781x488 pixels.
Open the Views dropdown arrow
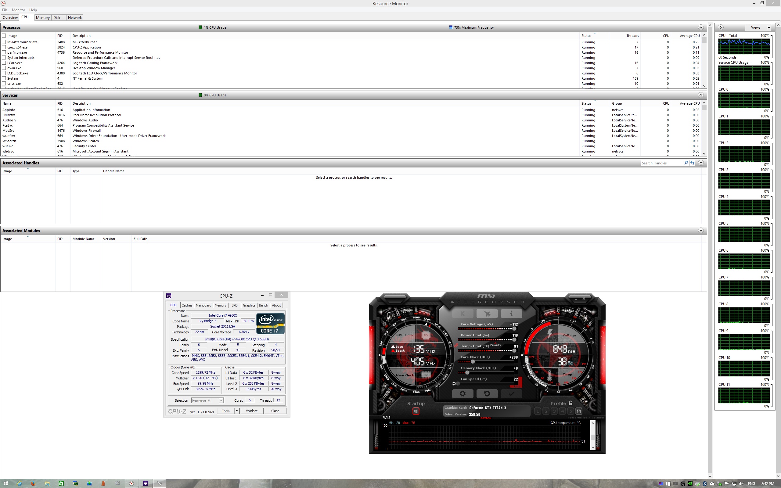pos(769,27)
